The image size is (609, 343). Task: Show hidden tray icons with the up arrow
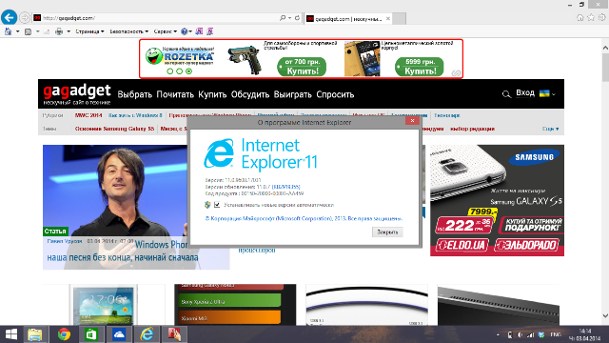498,334
